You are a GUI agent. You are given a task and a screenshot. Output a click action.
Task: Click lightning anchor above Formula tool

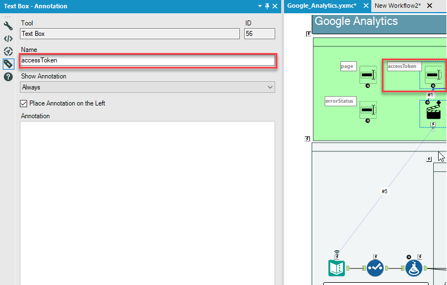419,257
